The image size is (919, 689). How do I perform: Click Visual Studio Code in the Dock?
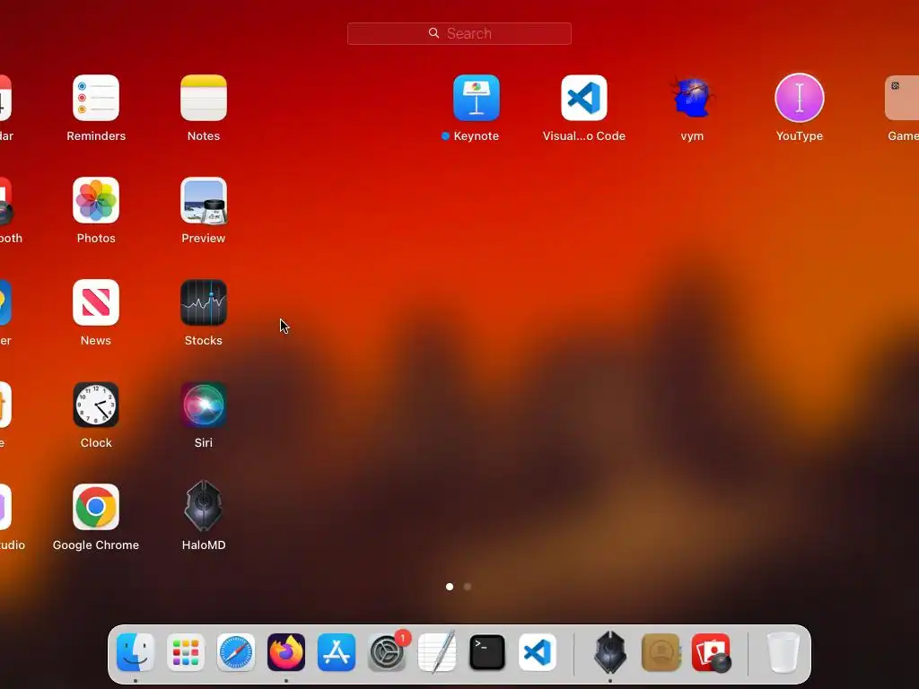(x=538, y=652)
